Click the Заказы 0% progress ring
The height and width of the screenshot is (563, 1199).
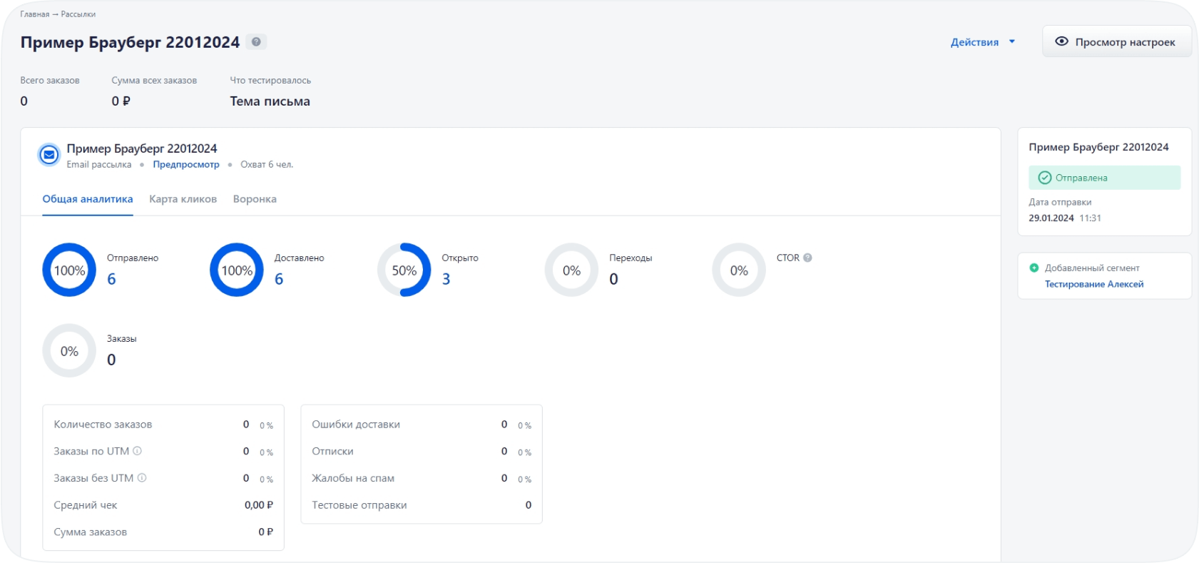[x=69, y=350]
